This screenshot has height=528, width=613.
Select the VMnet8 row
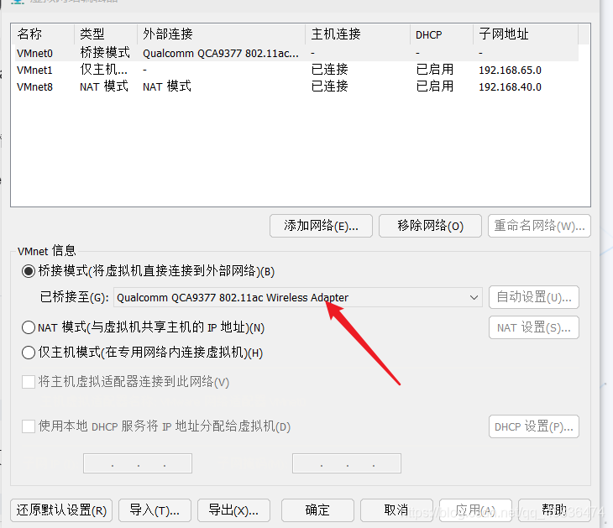click(x=296, y=86)
